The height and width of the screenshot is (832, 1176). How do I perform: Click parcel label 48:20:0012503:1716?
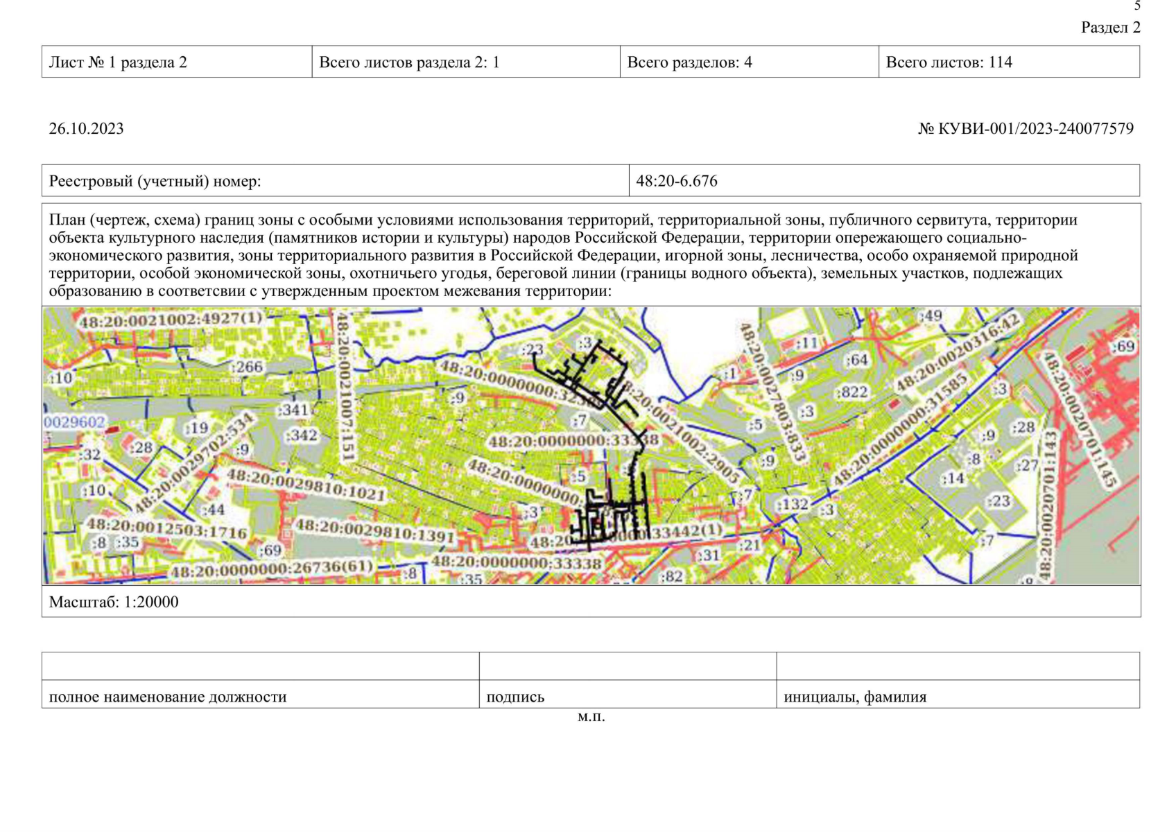166,528
